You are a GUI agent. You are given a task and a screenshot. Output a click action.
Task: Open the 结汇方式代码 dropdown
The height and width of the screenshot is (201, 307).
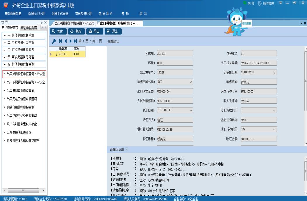point(274,111)
